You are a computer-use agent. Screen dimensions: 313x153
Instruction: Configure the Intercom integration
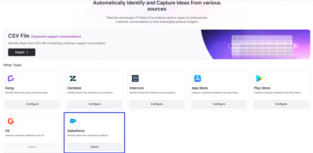tap(157, 104)
